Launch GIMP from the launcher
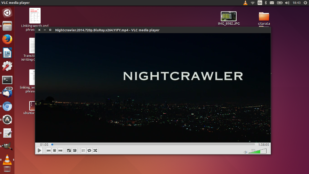 pos(7,146)
